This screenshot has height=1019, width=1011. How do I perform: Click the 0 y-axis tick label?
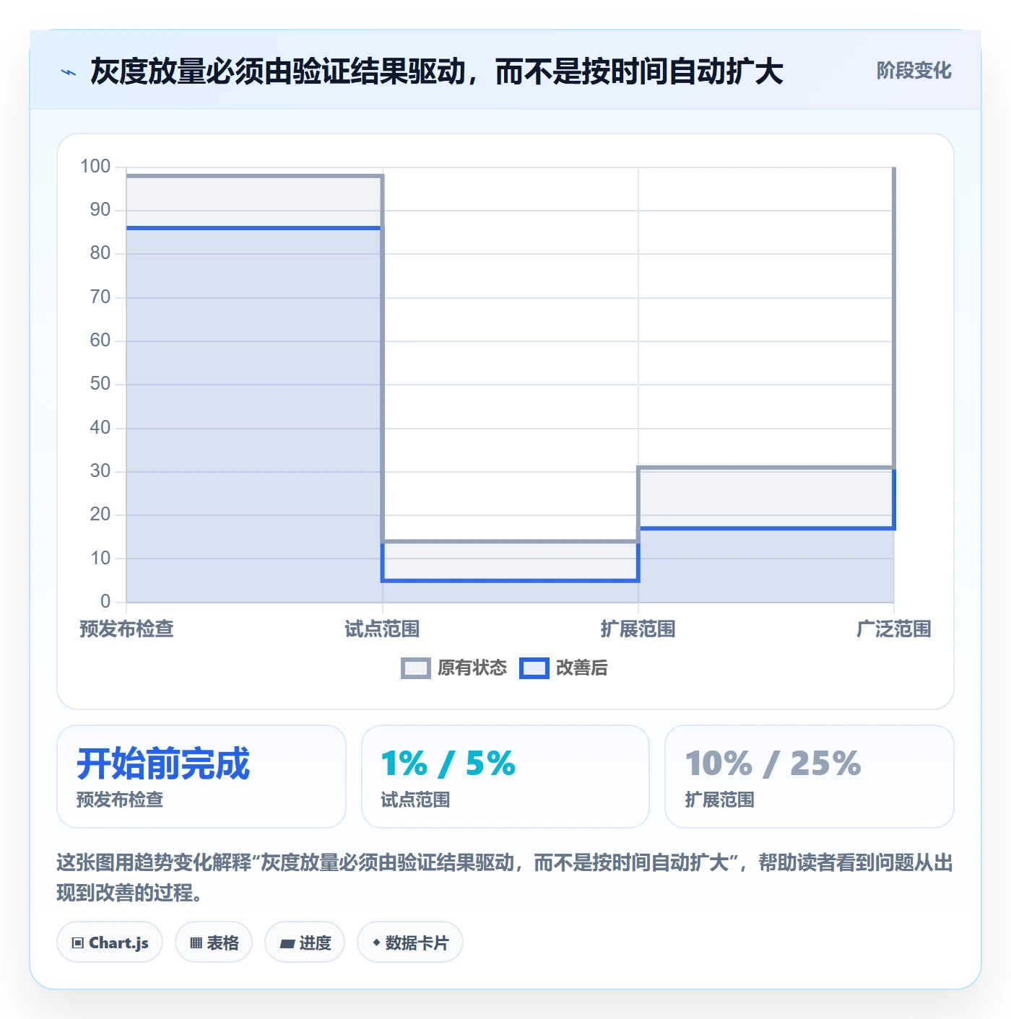click(105, 601)
